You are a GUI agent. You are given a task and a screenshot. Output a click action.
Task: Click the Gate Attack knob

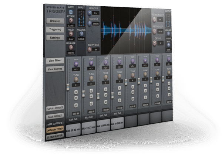(x=71, y=21)
